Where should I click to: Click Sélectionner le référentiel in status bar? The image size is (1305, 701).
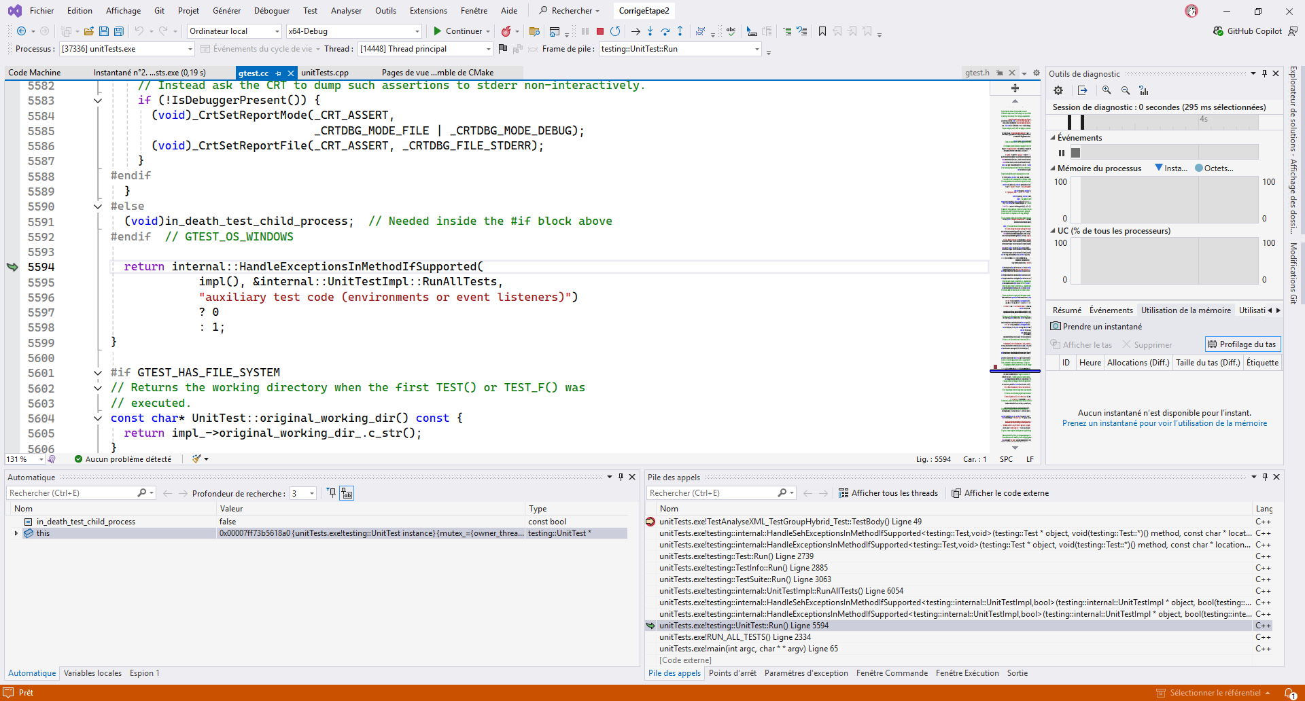point(1214,693)
